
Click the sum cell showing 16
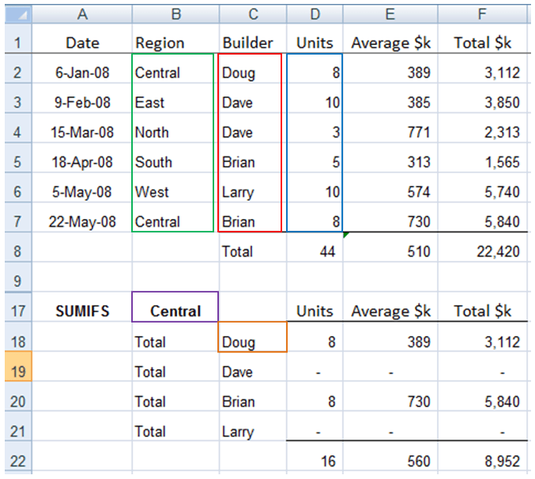(x=315, y=456)
